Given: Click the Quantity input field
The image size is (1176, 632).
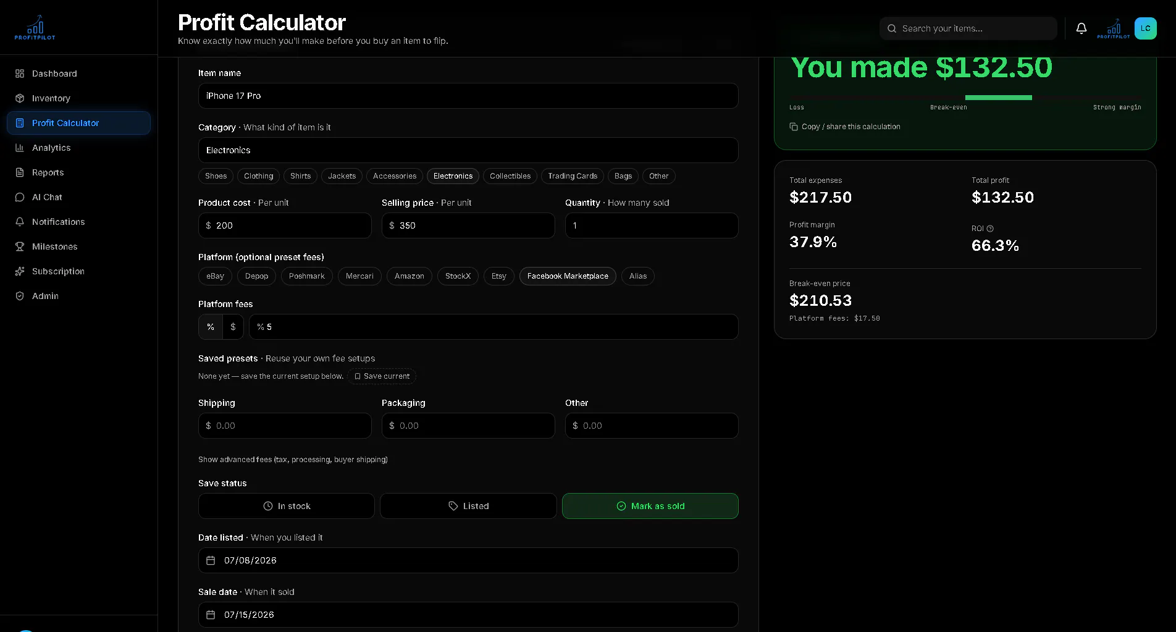Looking at the screenshot, I should [652, 225].
